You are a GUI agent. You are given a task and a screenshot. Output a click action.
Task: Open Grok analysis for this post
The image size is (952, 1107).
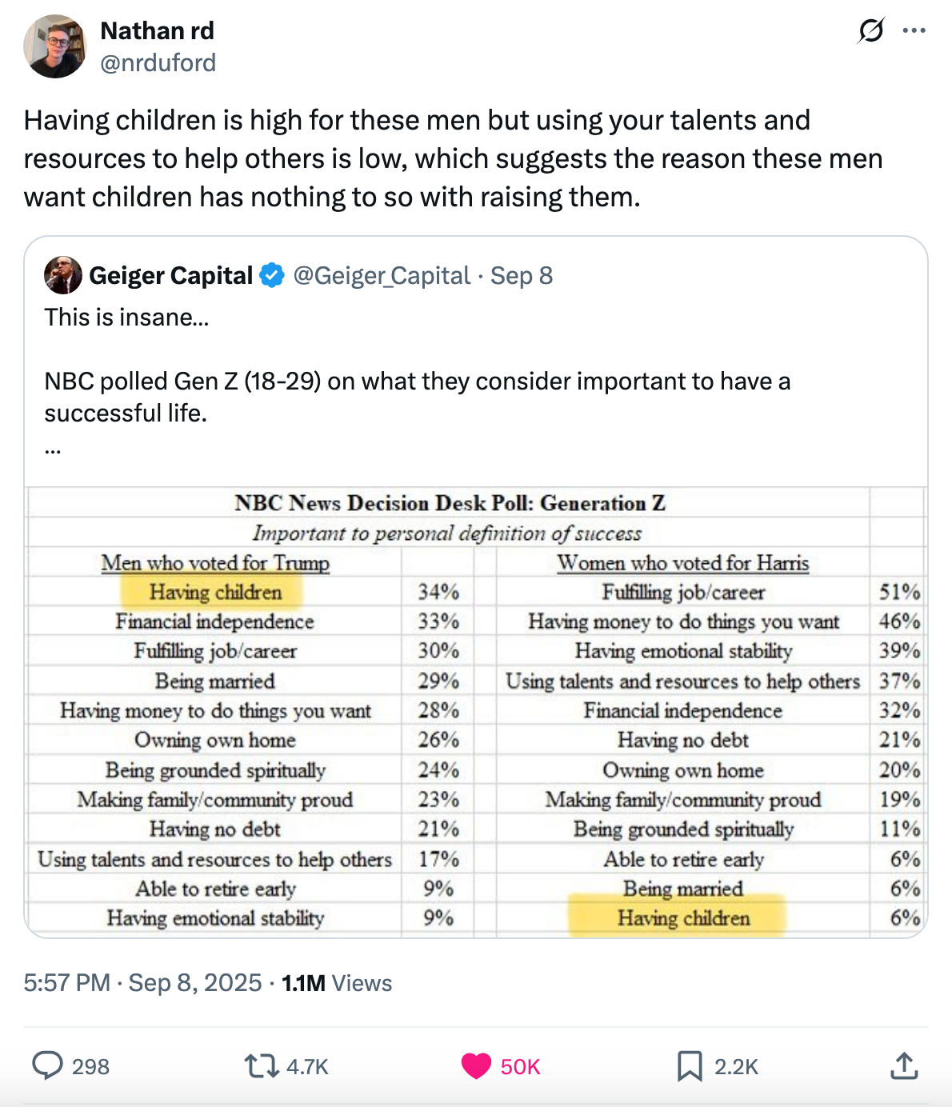(x=871, y=30)
